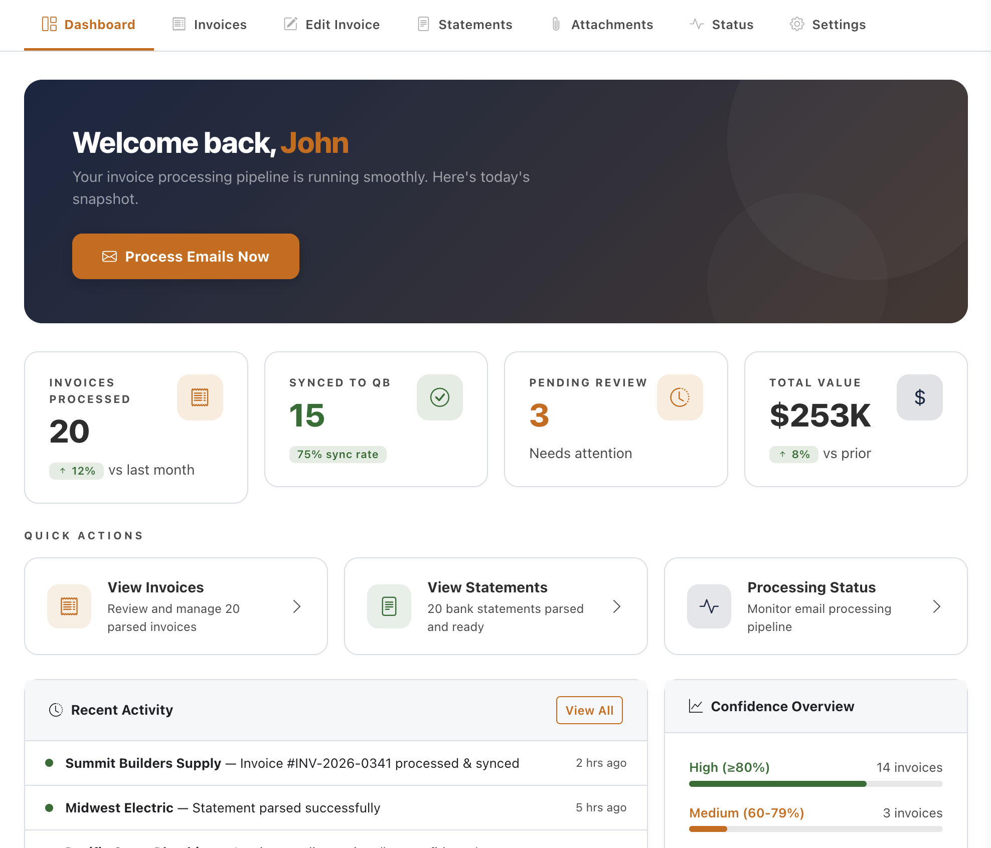The width and height of the screenshot is (991, 848).
Task: Click the Synced to QB count 15
Action: click(307, 415)
